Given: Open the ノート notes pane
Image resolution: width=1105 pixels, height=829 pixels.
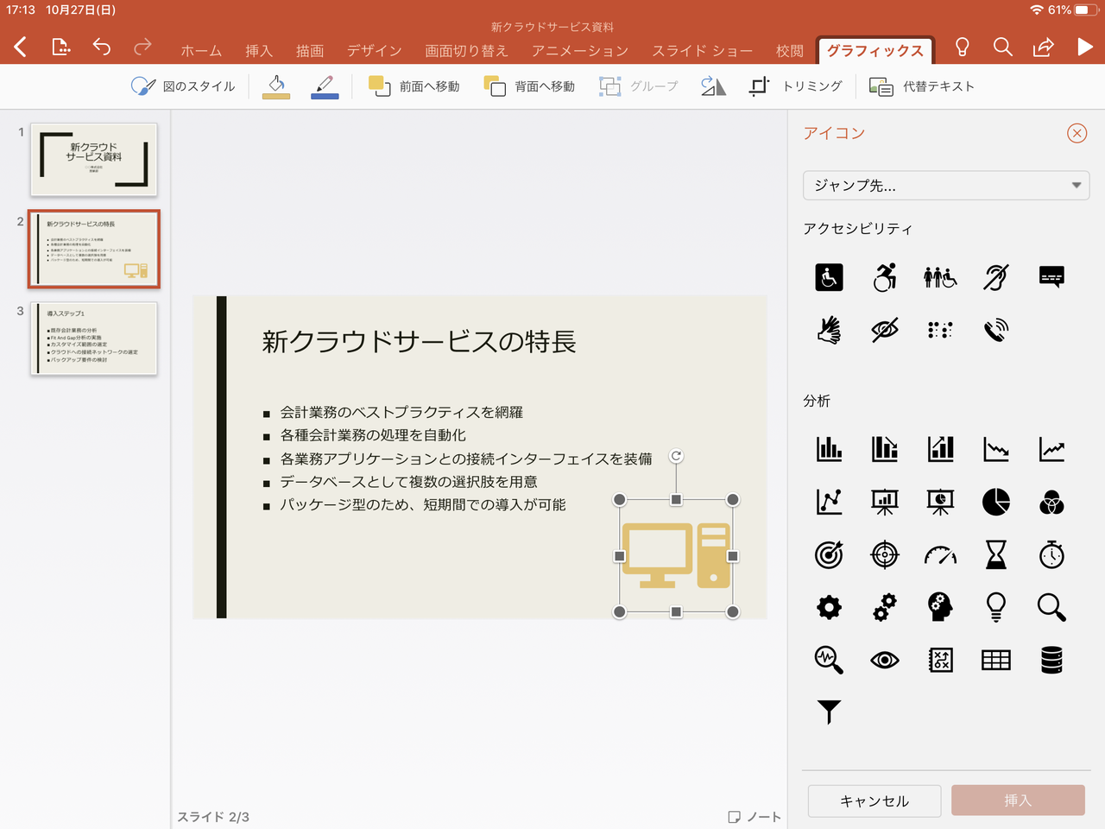Looking at the screenshot, I should coord(755,817).
